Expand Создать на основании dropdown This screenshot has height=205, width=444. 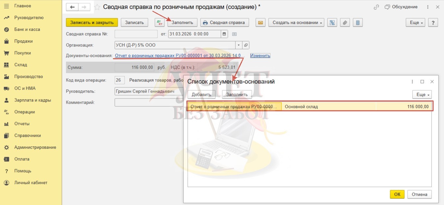[x=296, y=23]
